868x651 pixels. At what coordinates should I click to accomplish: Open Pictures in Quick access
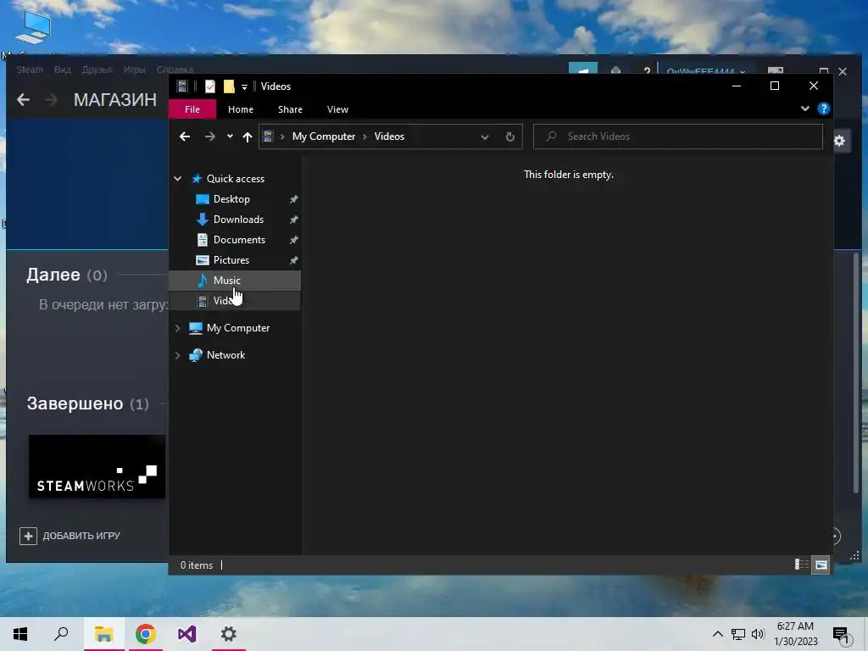(x=231, y=259)
